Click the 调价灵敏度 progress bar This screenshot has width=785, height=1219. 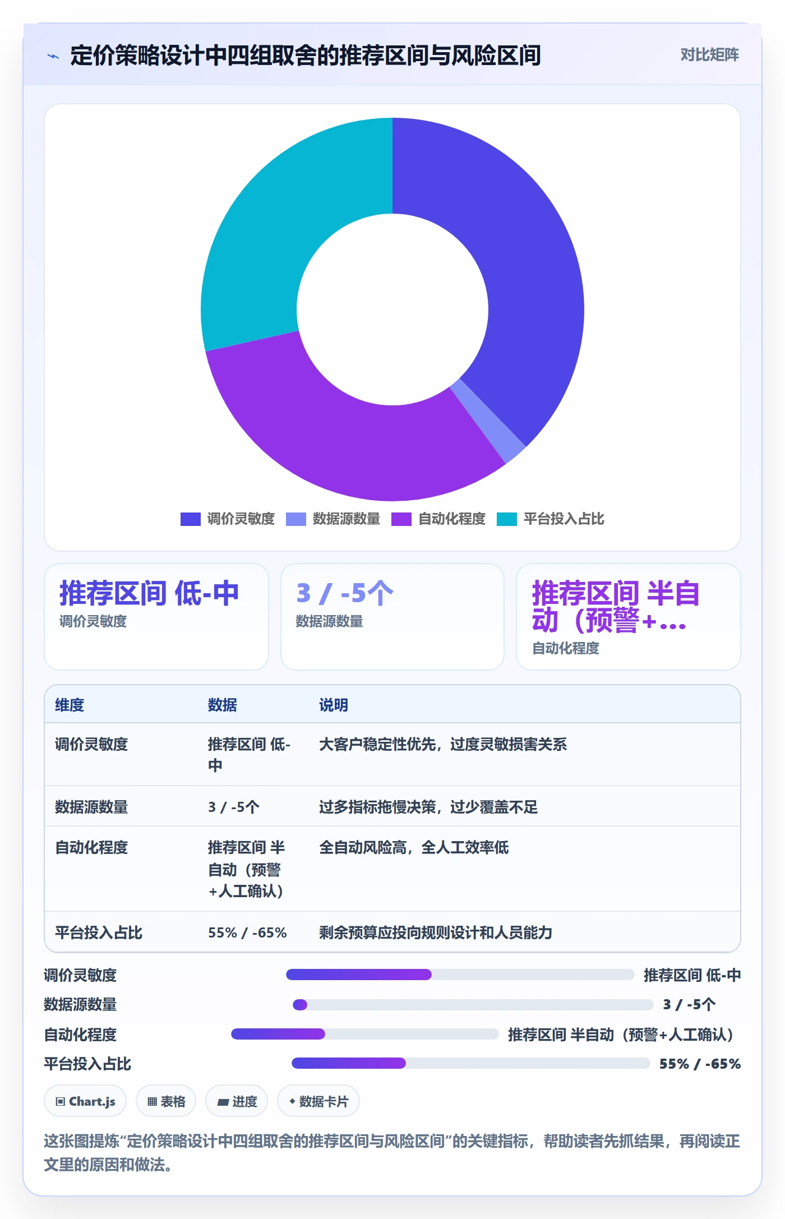[x=460, y=975]
